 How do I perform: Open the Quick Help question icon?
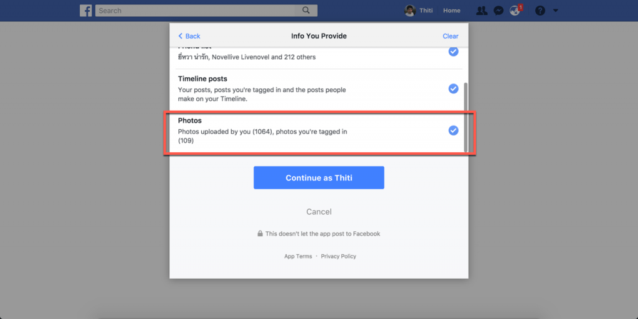pyautogui.click(x=540, y=11)
